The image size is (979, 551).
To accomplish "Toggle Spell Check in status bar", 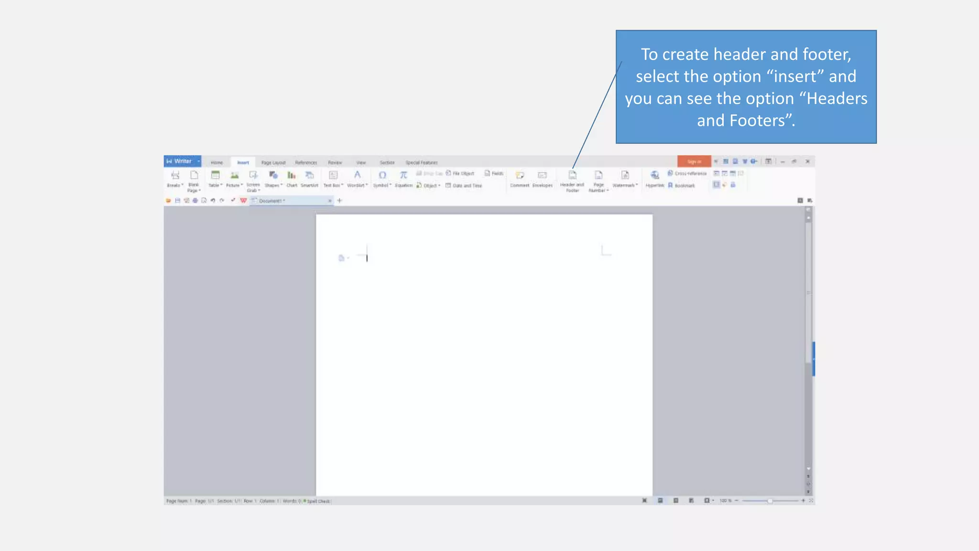I will click(317, 501).
